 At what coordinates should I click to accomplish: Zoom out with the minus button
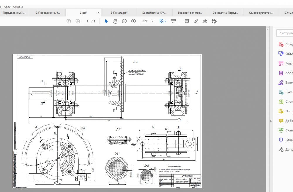pyautogui.click(x=124, y=21)
